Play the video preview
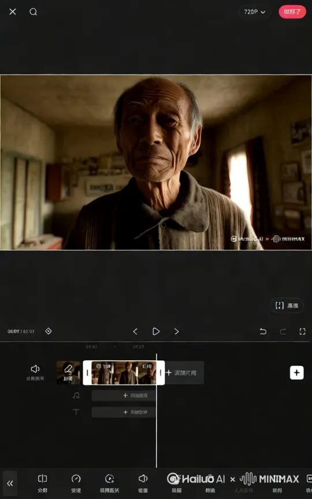Screen dimensions: 312x499 (x=155, y=332)
